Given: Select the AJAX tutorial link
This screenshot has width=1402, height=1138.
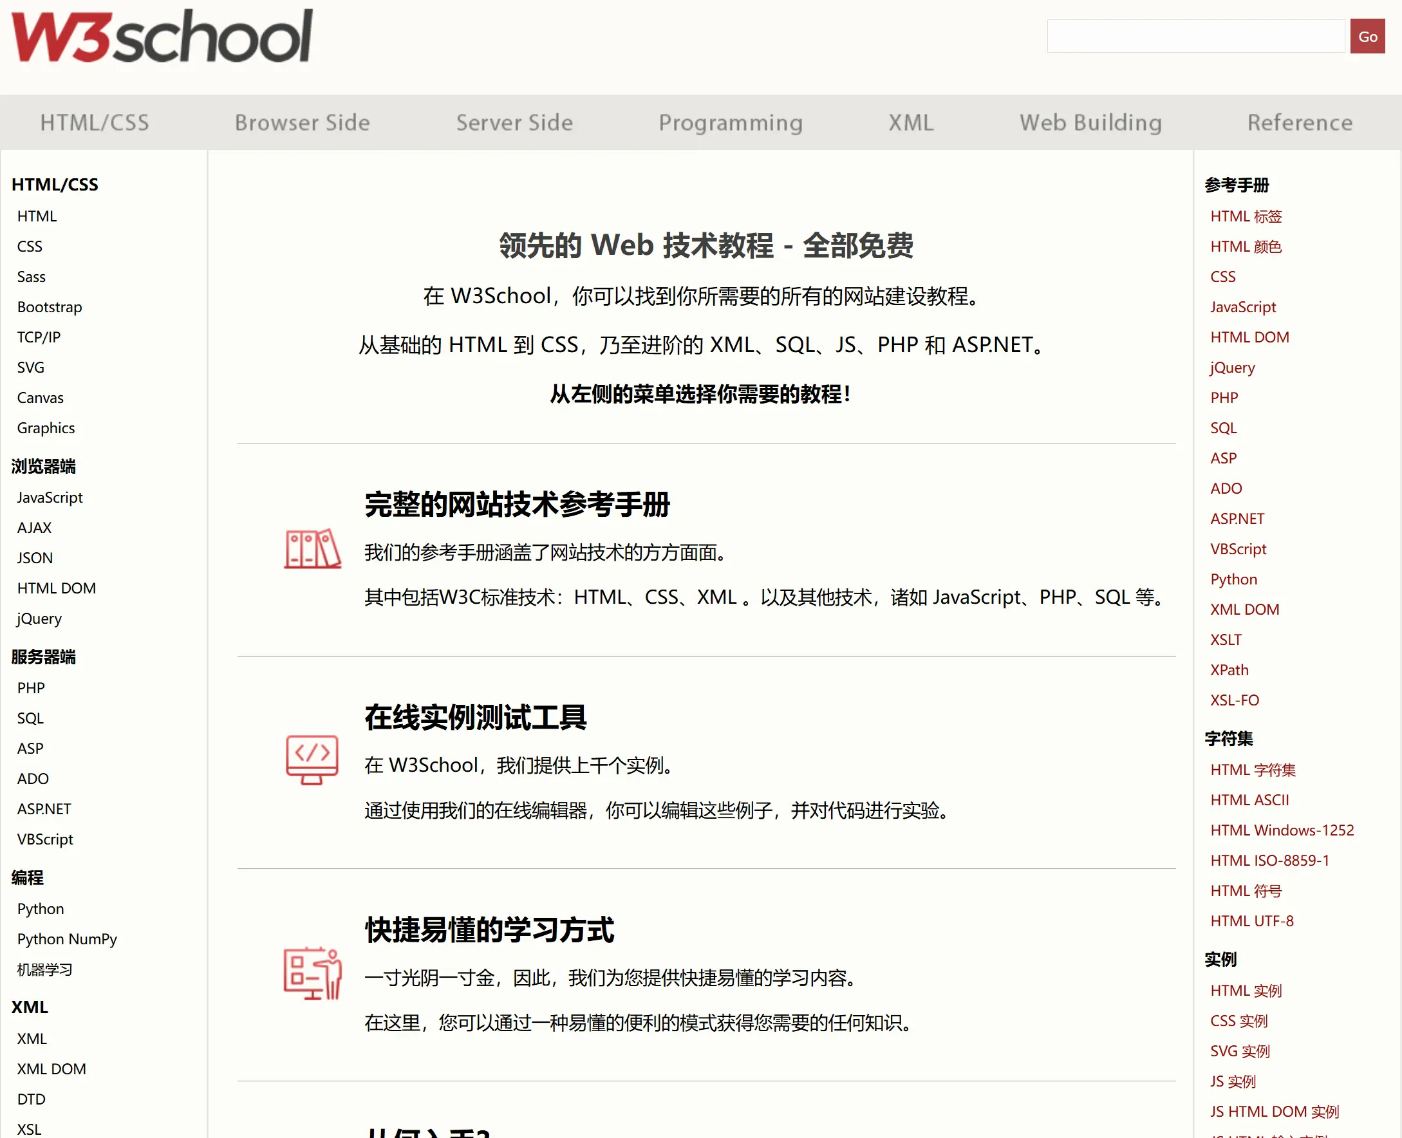Looking at the screenshot, I should pyautogui.click(x=34, y=527).
